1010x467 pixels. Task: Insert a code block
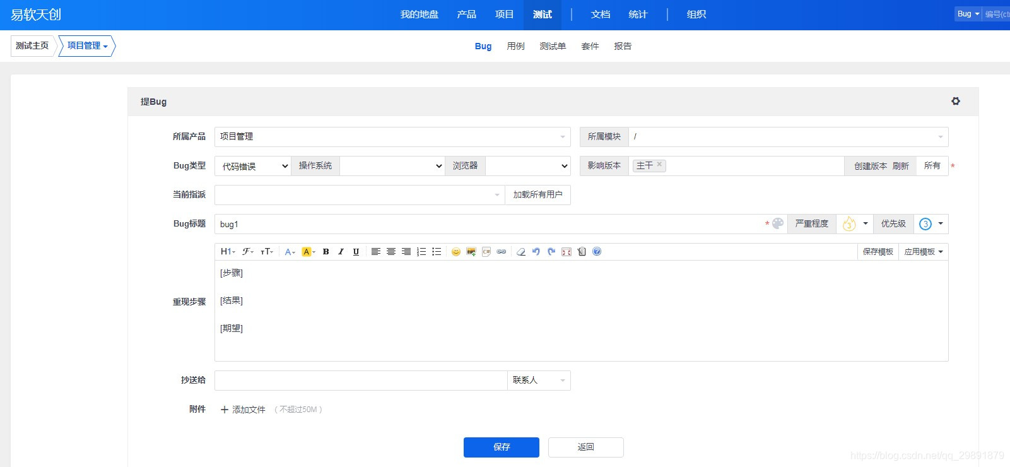tap(486, 252)
